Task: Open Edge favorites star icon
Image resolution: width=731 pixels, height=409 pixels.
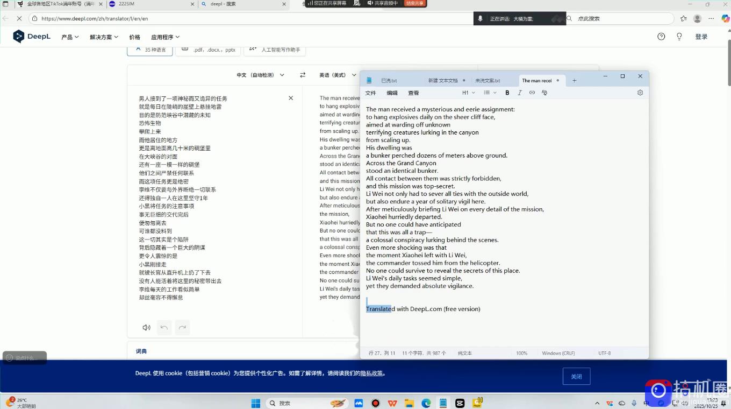Action: click(684, 18)
